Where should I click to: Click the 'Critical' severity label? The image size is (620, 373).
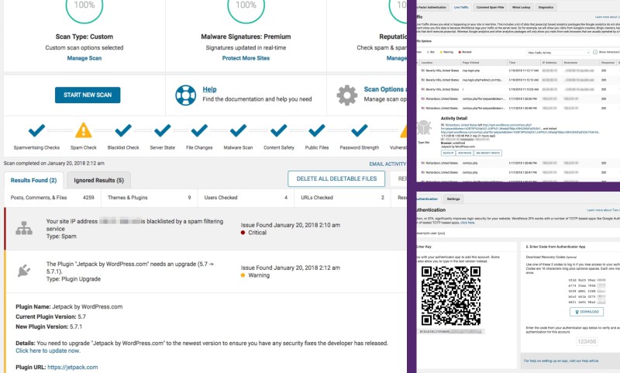(x=257, y=233)
